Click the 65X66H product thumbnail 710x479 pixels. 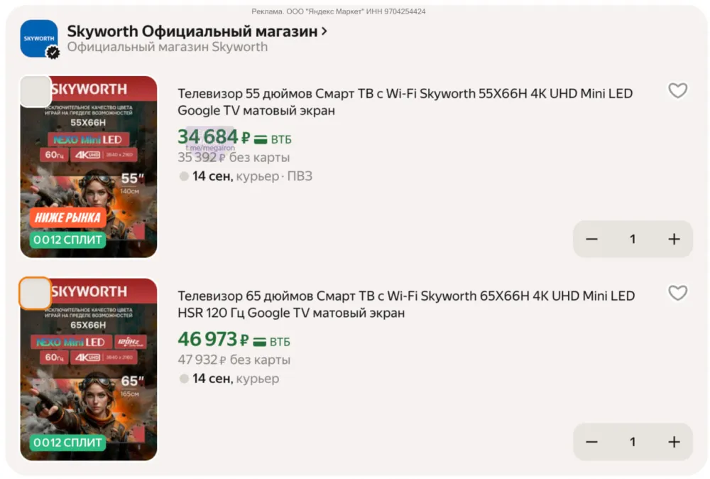click(x=89, y=370)
